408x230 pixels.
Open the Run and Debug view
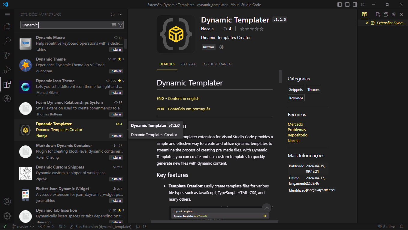pos(7,70)
